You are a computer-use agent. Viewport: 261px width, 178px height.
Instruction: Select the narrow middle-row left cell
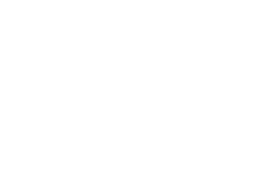point(5,26)
